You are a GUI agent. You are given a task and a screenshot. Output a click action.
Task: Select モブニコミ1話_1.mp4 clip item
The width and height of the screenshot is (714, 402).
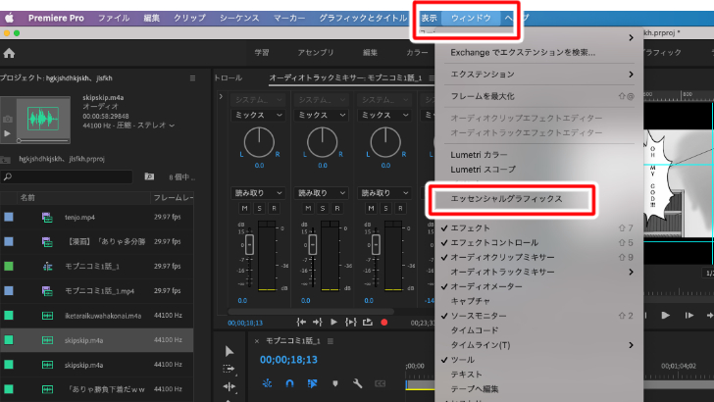(x=97, y=291)
